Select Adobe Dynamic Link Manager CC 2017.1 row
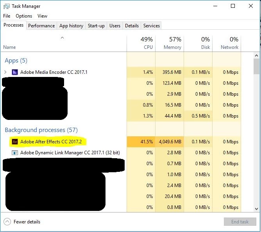The width and height of the screenshot is (261, 232). (121, 153)
